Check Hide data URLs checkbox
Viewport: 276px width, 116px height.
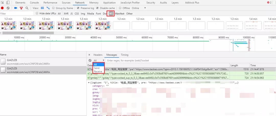pyautogui.click(x=37, y=13)
